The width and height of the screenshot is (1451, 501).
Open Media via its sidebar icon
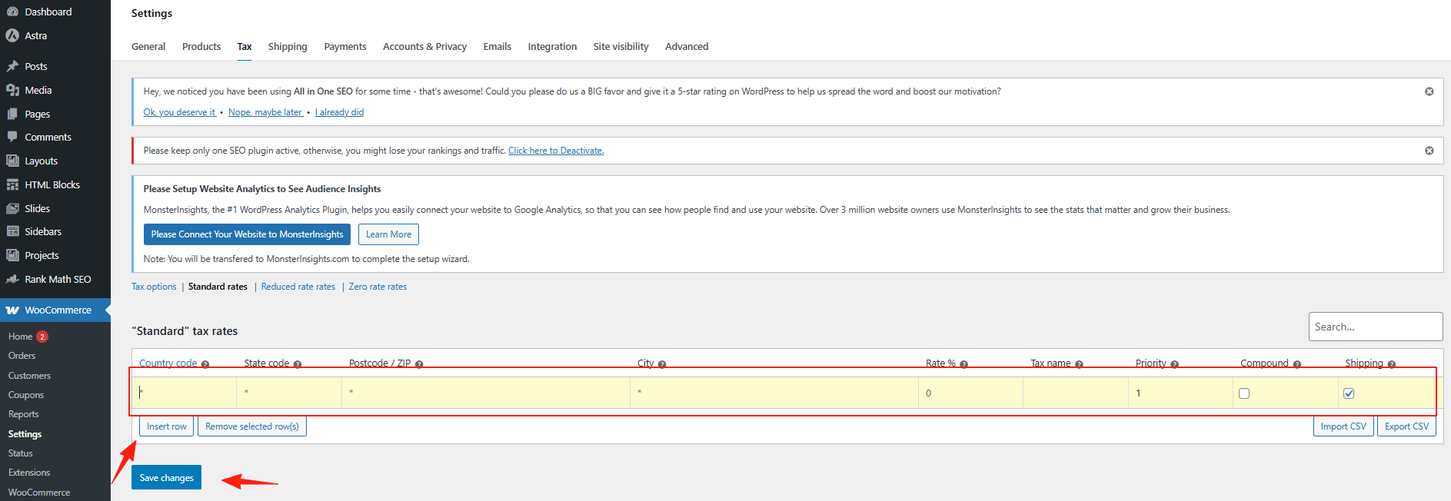[x=12, y=90]
